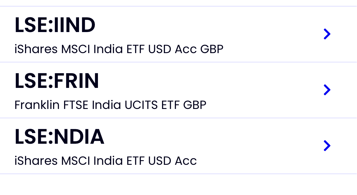Viewport: 357px width, 195px height.
Task: Open the LSE:FRIN ticker heading
Action: click(57, 81)
